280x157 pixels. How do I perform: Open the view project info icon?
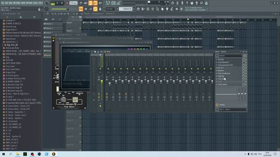pyautogui.click(x=201, y=3)
